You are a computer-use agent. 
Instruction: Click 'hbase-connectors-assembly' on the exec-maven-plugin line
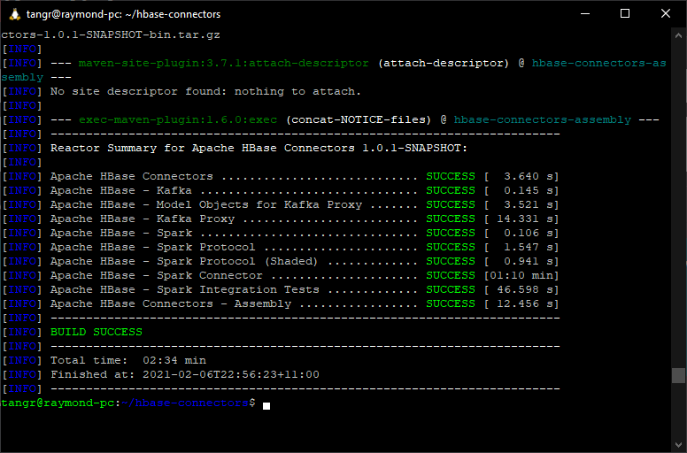543,119
